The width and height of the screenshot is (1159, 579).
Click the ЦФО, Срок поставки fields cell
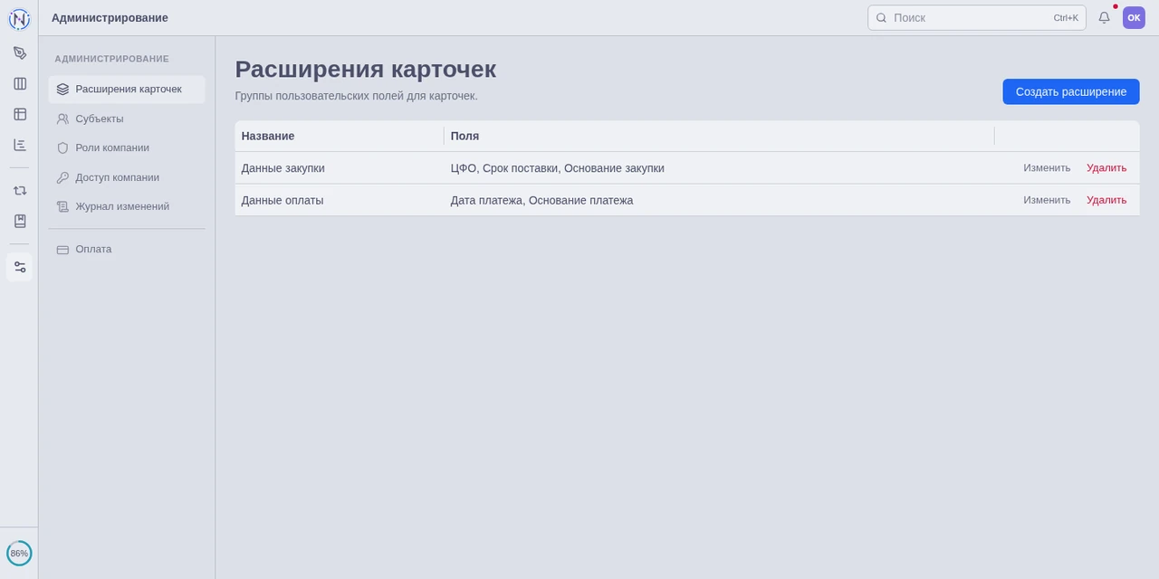coord(719,168)
